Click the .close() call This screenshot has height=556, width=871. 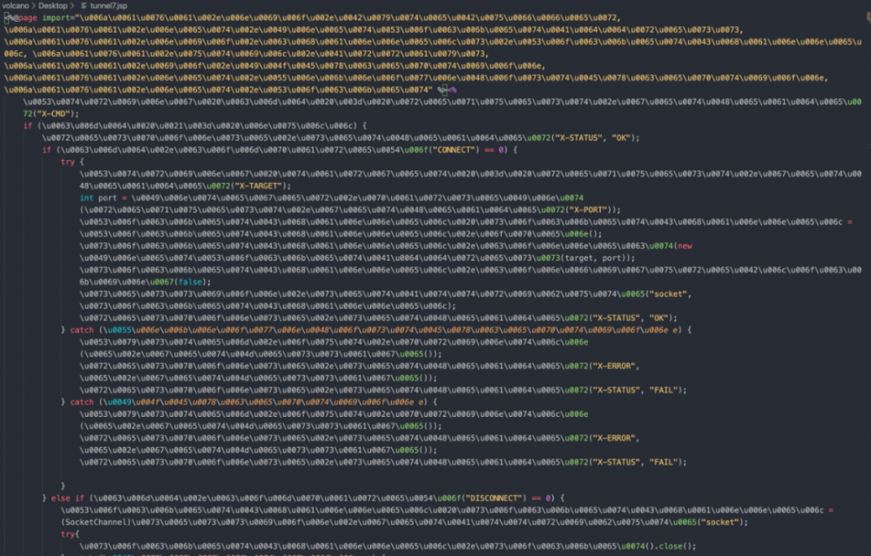pyautogui.click(x=672, y=546)
